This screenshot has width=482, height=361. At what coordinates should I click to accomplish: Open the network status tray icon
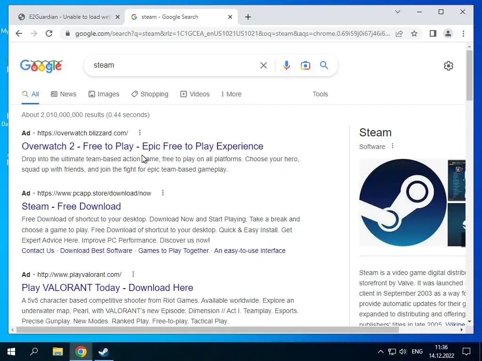point(392,352)
